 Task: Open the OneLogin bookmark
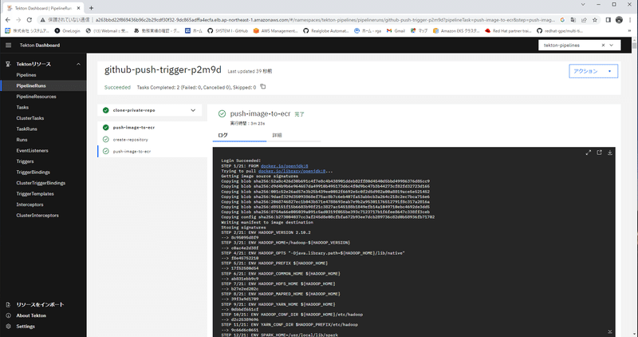click(67, 30)
